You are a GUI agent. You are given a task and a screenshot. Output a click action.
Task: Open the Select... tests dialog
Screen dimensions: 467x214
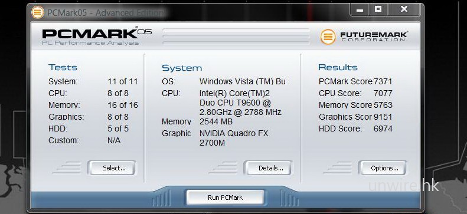point(112,168)
